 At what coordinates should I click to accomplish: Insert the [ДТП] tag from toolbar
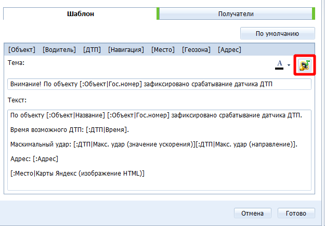coord(92,50)
